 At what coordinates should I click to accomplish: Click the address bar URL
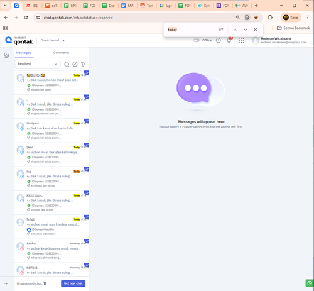78,18
